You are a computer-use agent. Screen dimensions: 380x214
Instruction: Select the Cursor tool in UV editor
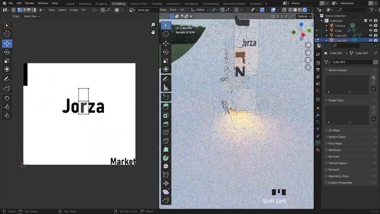[x=7, y=34]
